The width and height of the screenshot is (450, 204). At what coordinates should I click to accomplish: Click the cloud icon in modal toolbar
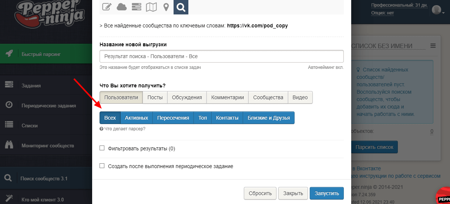point(121,7)
